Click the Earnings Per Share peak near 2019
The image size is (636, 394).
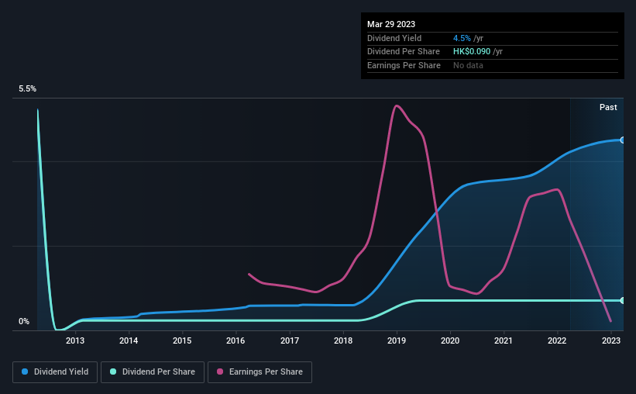pyautogui.click(x=397, y=106)
